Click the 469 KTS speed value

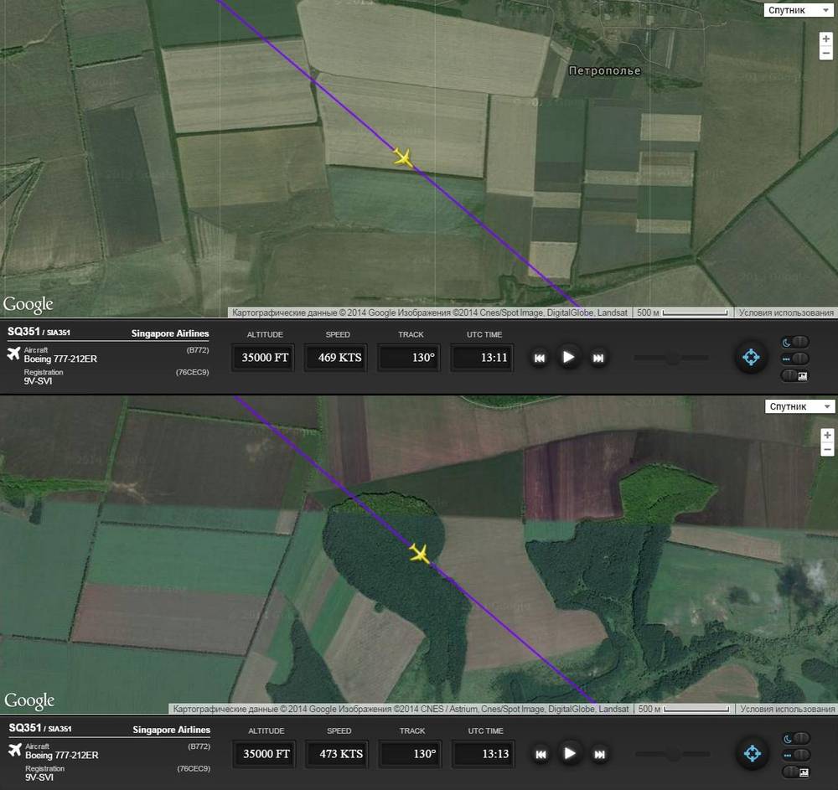point(339,358)
